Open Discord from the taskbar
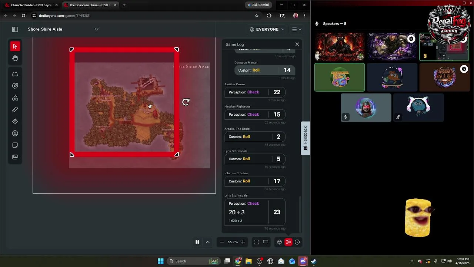Viewport: 474px width, 267px height. tap(303, 261)
